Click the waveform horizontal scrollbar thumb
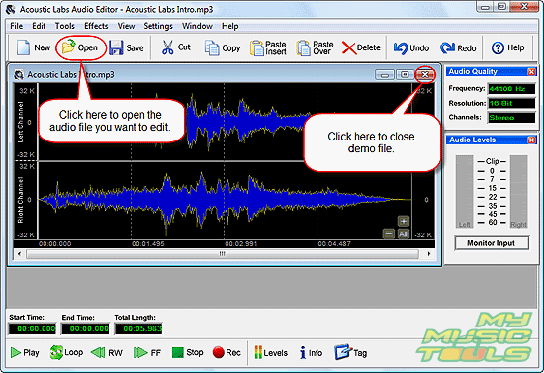Screen dimensions: 544x373 click(223, 254)
